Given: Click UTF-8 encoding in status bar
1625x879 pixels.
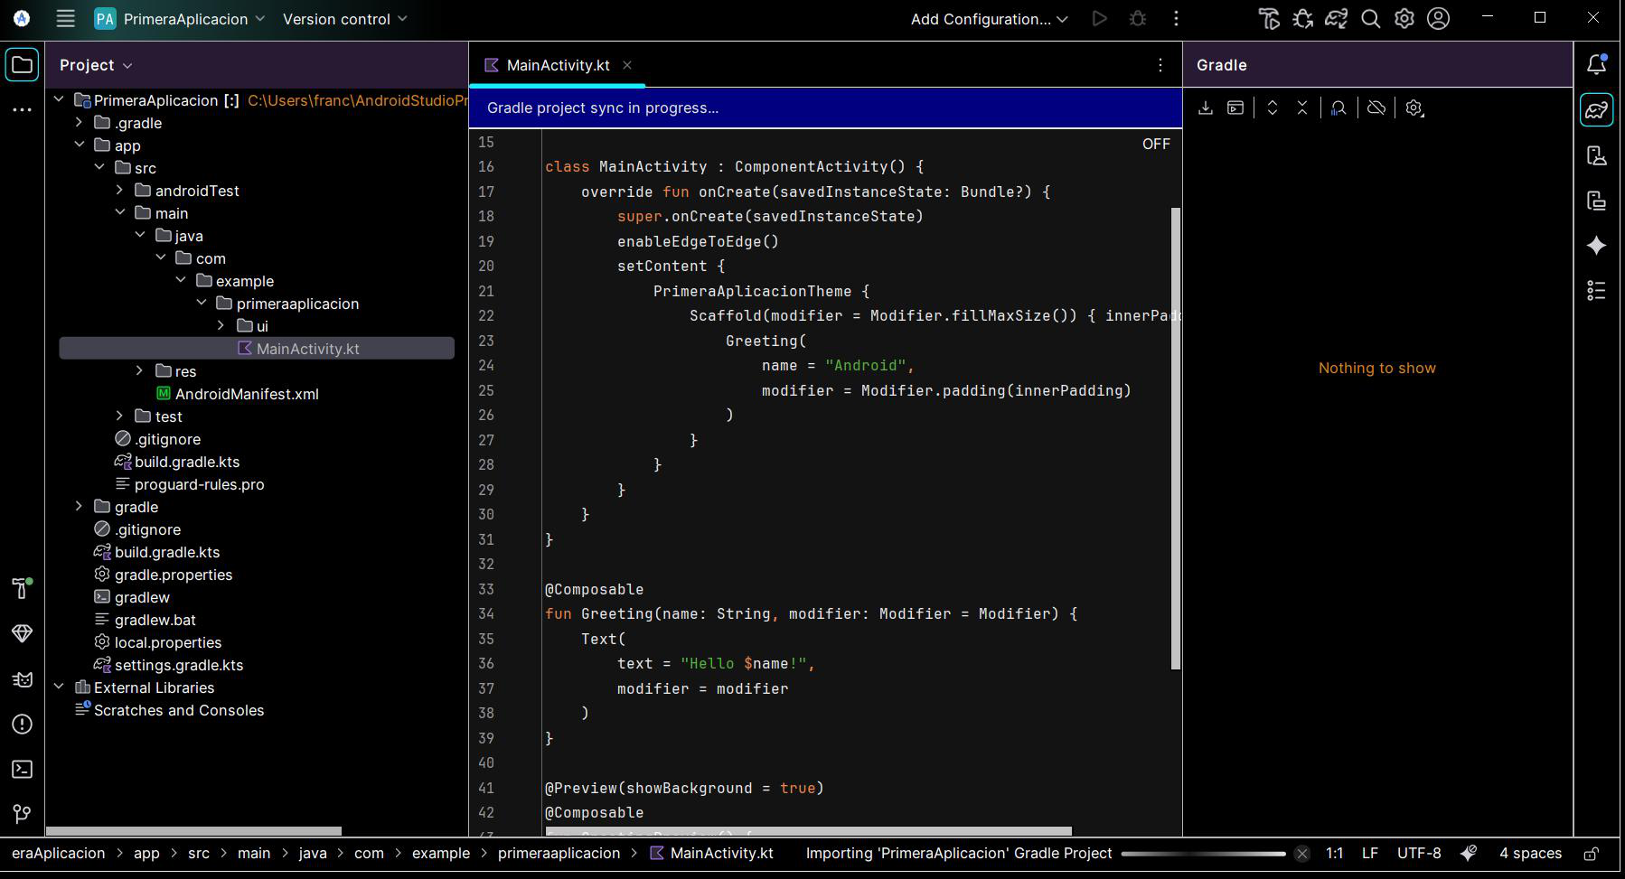Looking at the screenshot, I should coord(1419,853).
